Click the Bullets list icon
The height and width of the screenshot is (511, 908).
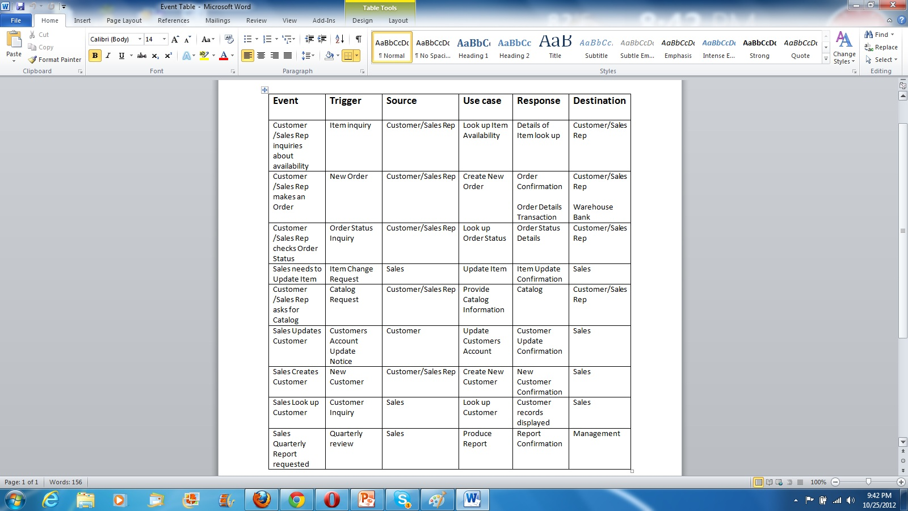pyautogui.click(x=247, y=39)
